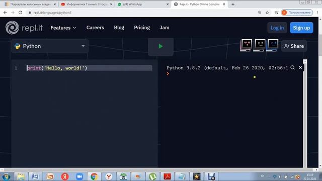Viewport: 322px width, 181px height.
Task: Select the heart-eyes computer theme icon
Action: click(247, 45)
